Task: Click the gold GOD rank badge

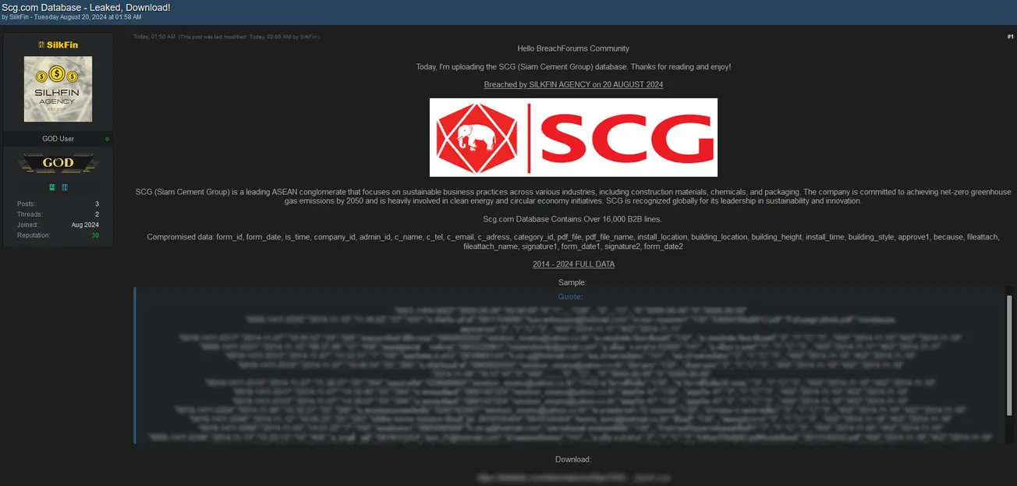Action: click(58, 163)
